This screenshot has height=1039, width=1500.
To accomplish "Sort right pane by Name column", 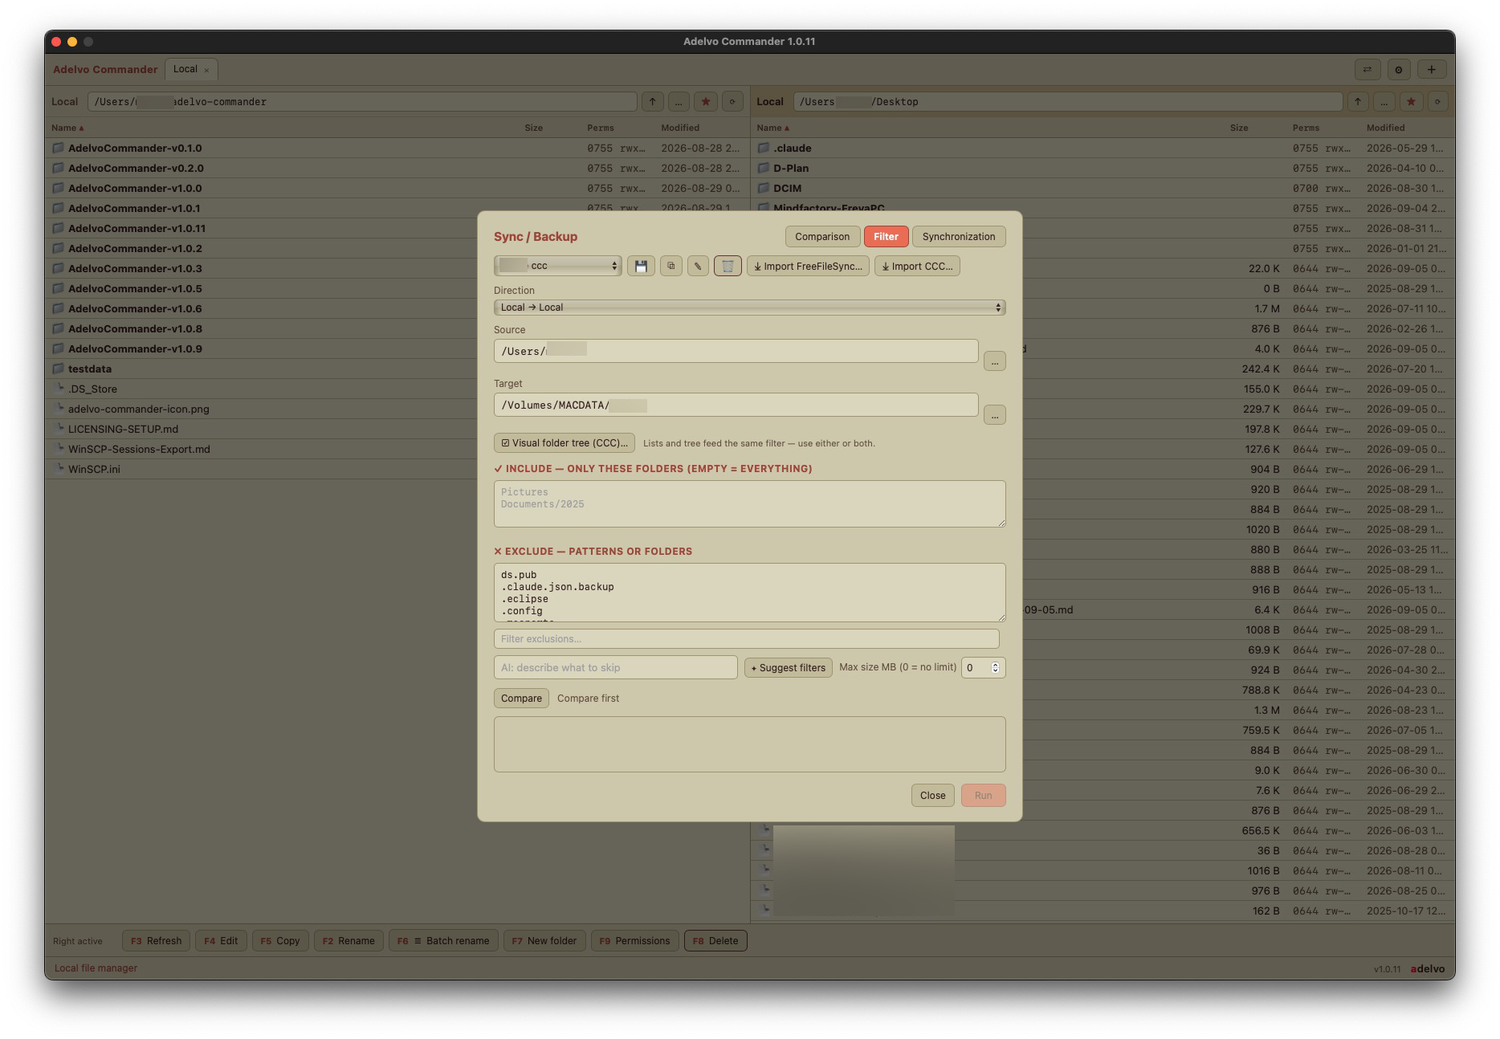I will [772, 128].
